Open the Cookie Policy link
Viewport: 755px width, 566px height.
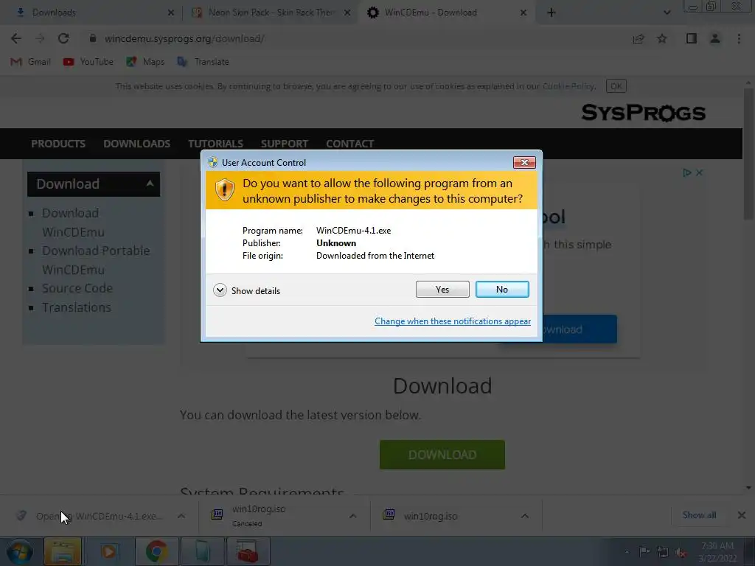coord(568,86)
